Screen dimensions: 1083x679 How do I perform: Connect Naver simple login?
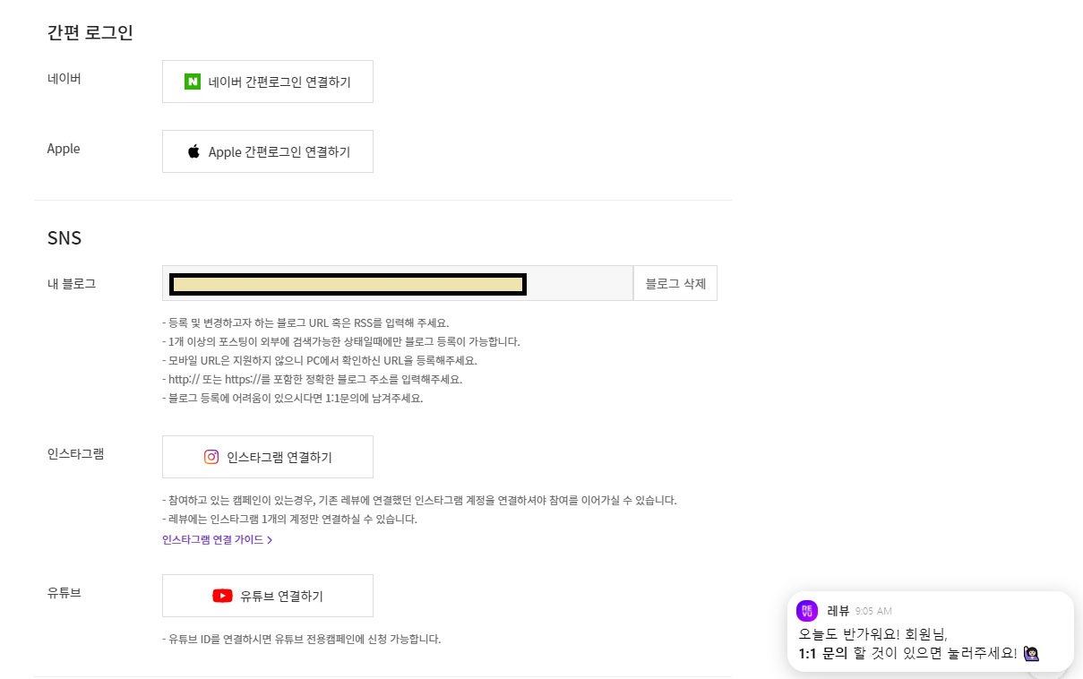(267, 82)
